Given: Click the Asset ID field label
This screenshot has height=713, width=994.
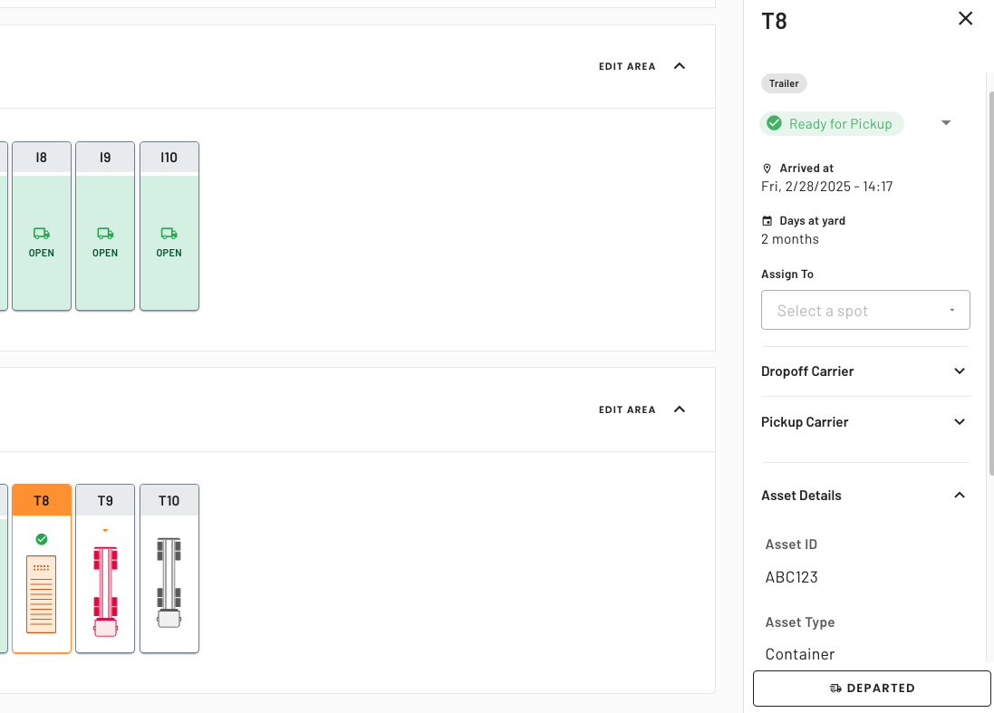Looking at the screenshot, I should pyautogui.click(x=791, y=544).
